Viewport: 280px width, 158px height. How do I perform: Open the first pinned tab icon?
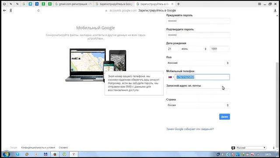4,4
